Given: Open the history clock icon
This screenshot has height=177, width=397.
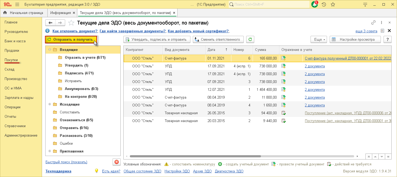Looking at the screenshot, I should pyautogui.click(x=324, y=5).
